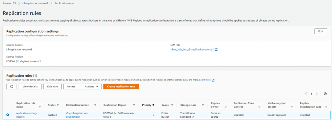Sort by Priority column
332x120 pixels.
[153, 105]
